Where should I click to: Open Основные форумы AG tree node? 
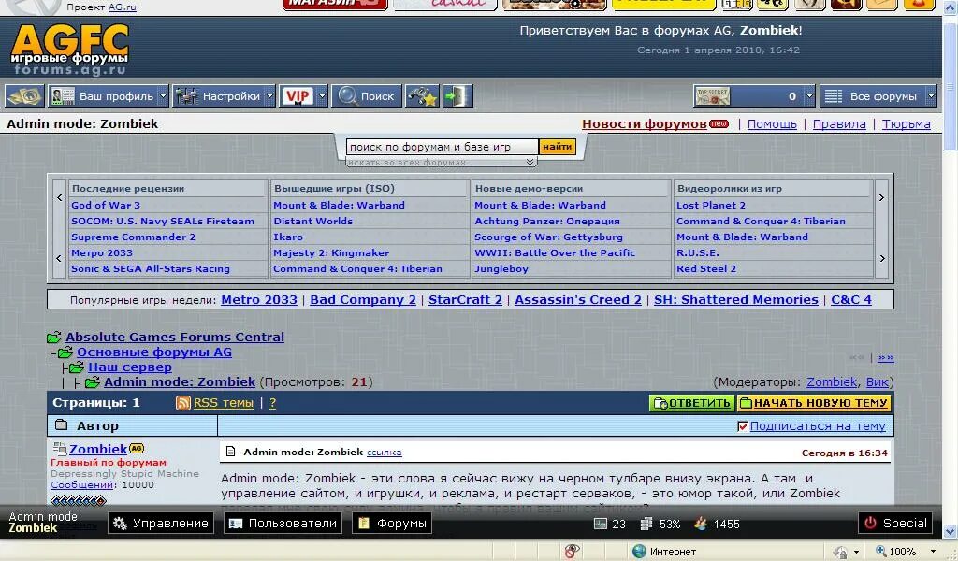tap(154, 352)
